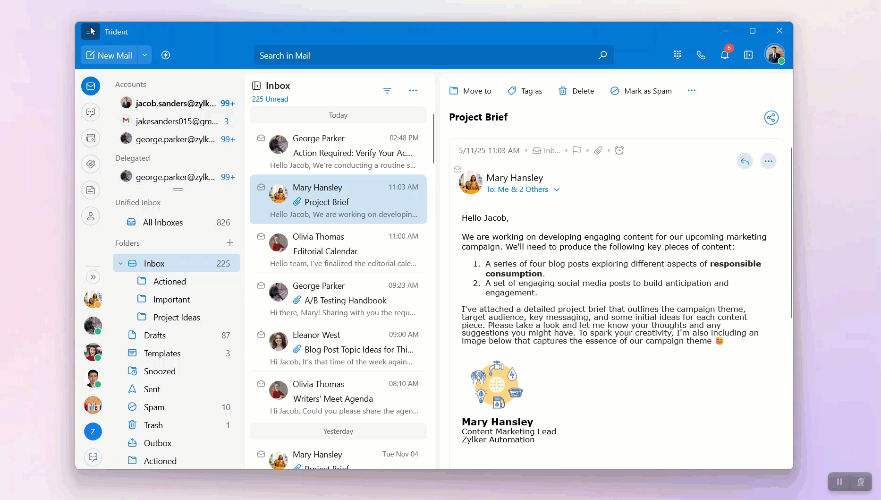Screen dimensions: 881x500
Task: Delete the open message
Action: [x=576, y=91]
